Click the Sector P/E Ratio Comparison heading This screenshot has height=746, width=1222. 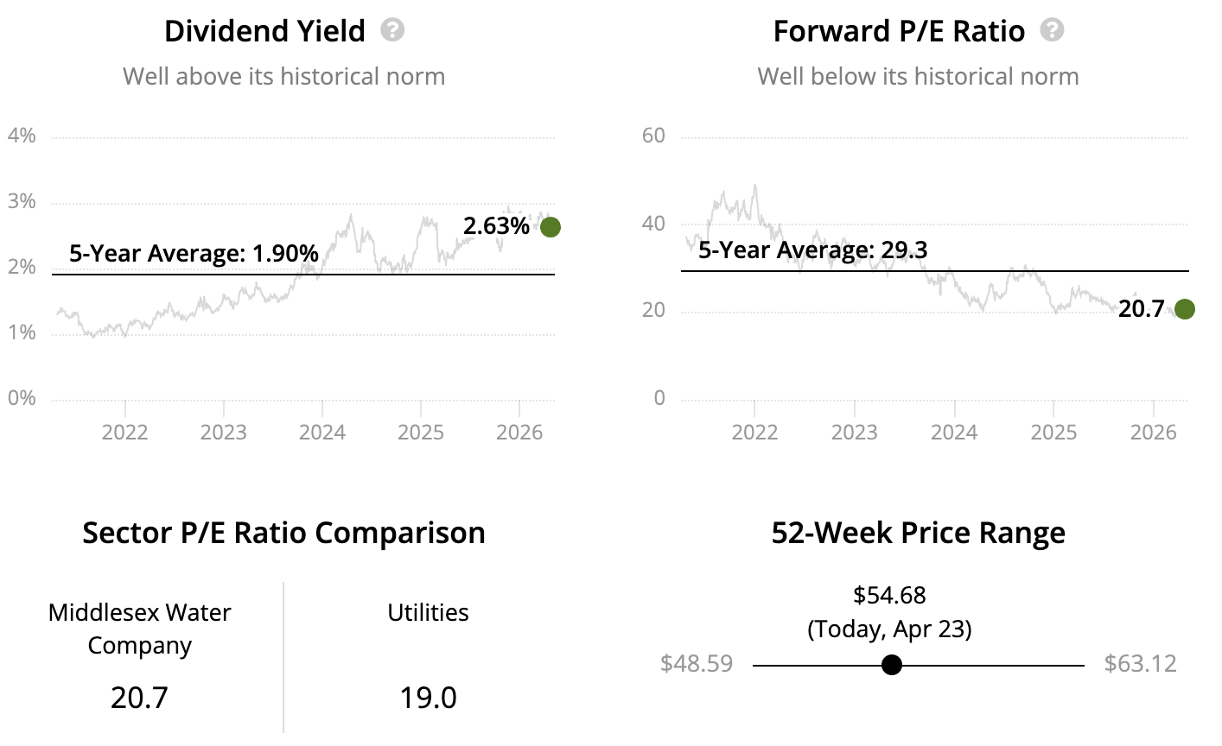tap(283, 533)
